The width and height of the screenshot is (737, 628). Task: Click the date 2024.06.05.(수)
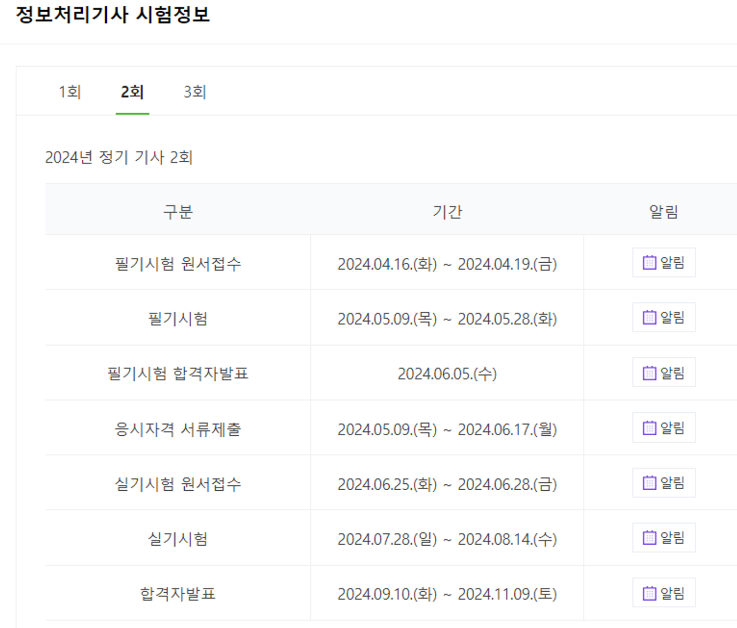pyautogui.click(x=448, y=374)
